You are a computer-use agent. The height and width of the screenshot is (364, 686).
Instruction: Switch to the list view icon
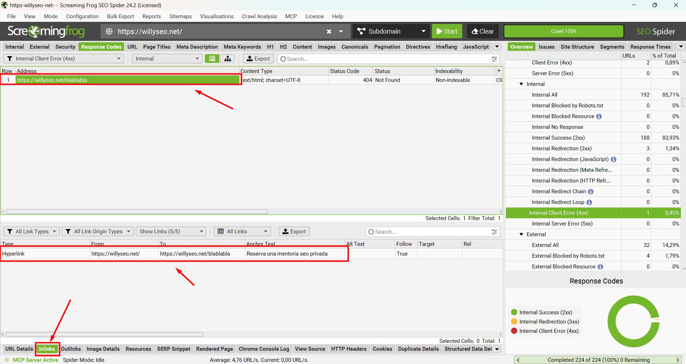[x=212, y=59]
